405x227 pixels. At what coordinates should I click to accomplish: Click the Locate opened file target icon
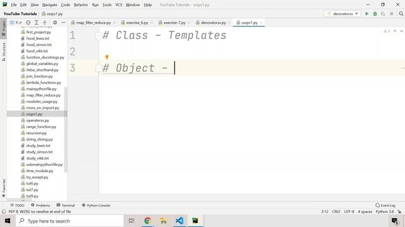(x=28, y=23)
